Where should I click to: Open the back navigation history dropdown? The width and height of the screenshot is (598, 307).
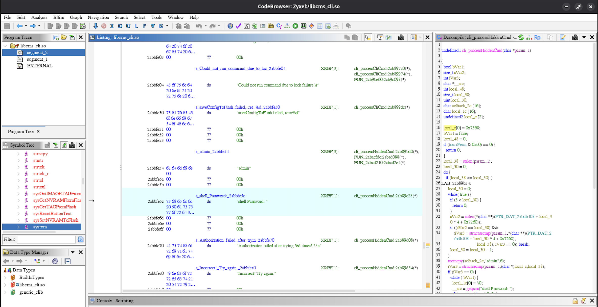(26, 26)
